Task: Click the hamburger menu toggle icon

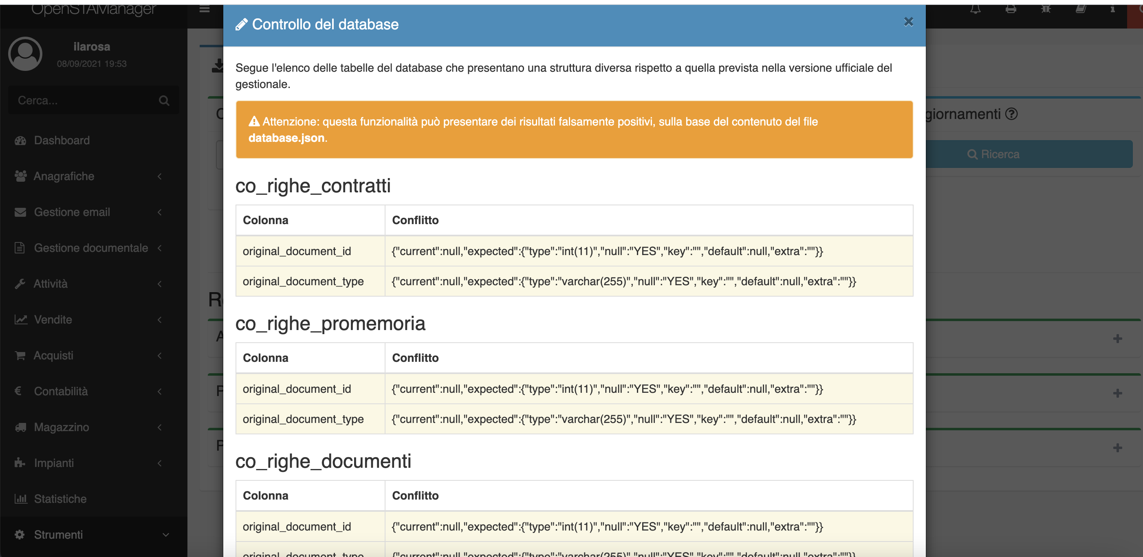Action: point(205,9)
